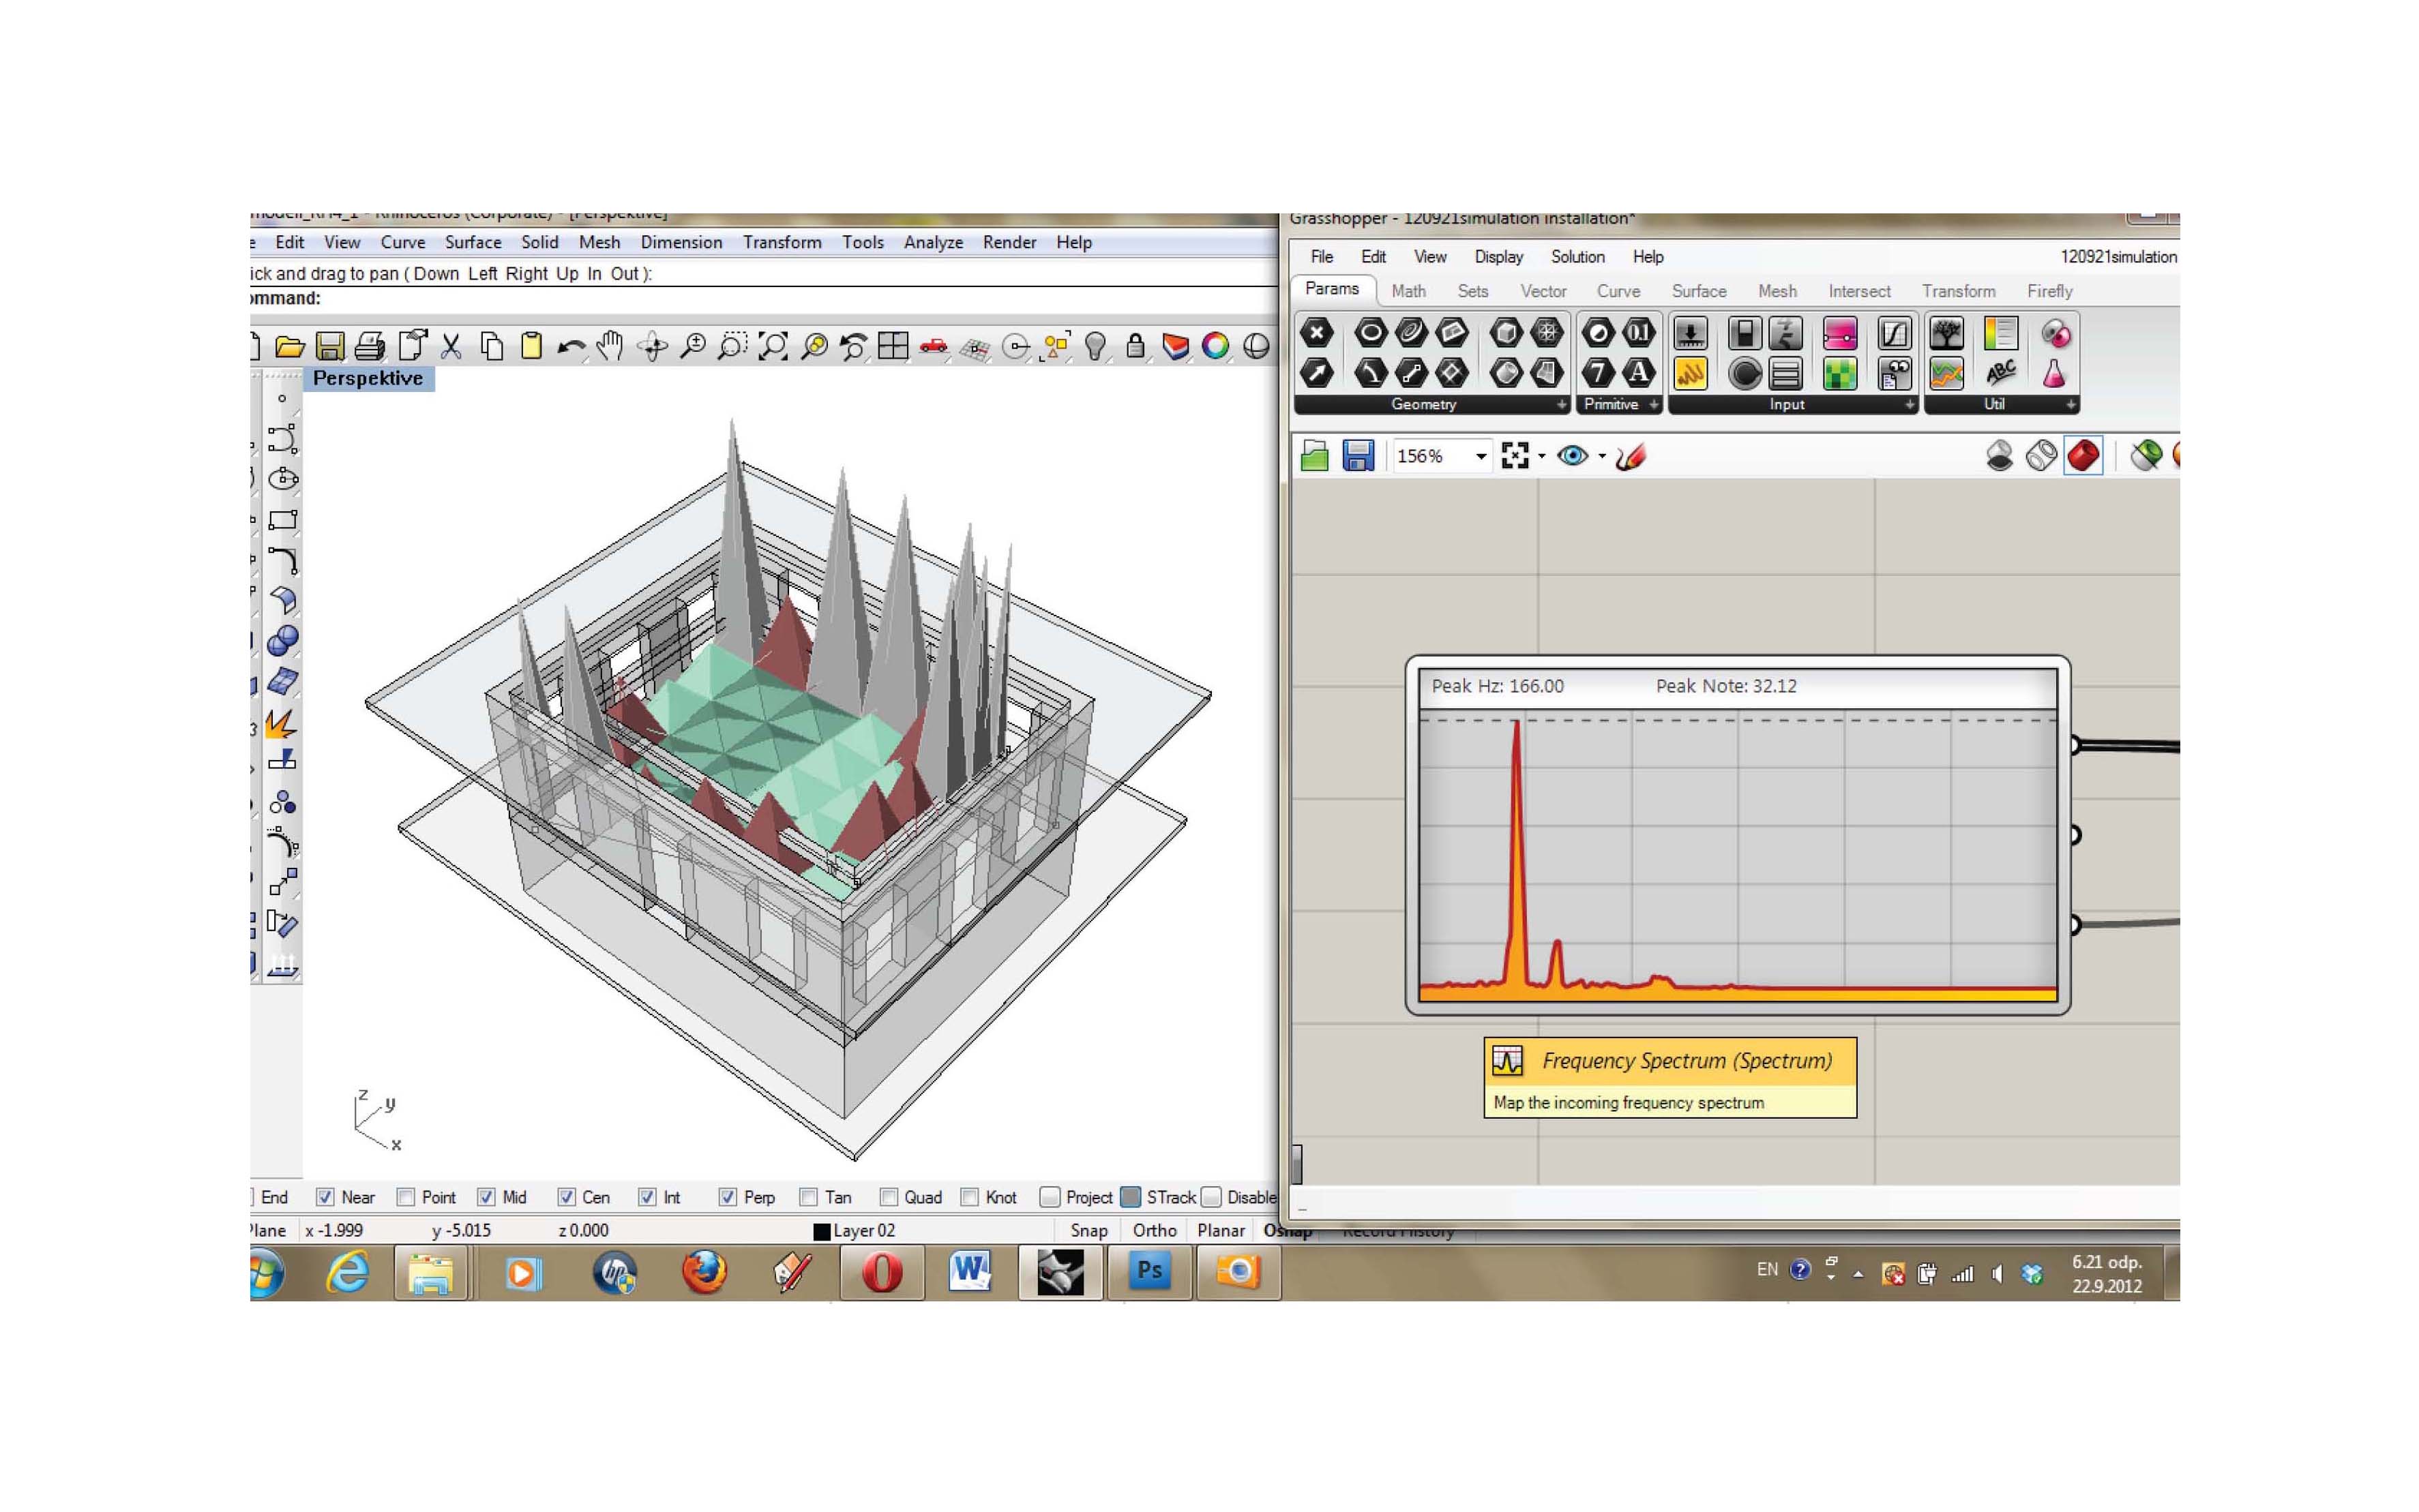Enable shaded preview with red cylinder icon

coord(2084,456)
